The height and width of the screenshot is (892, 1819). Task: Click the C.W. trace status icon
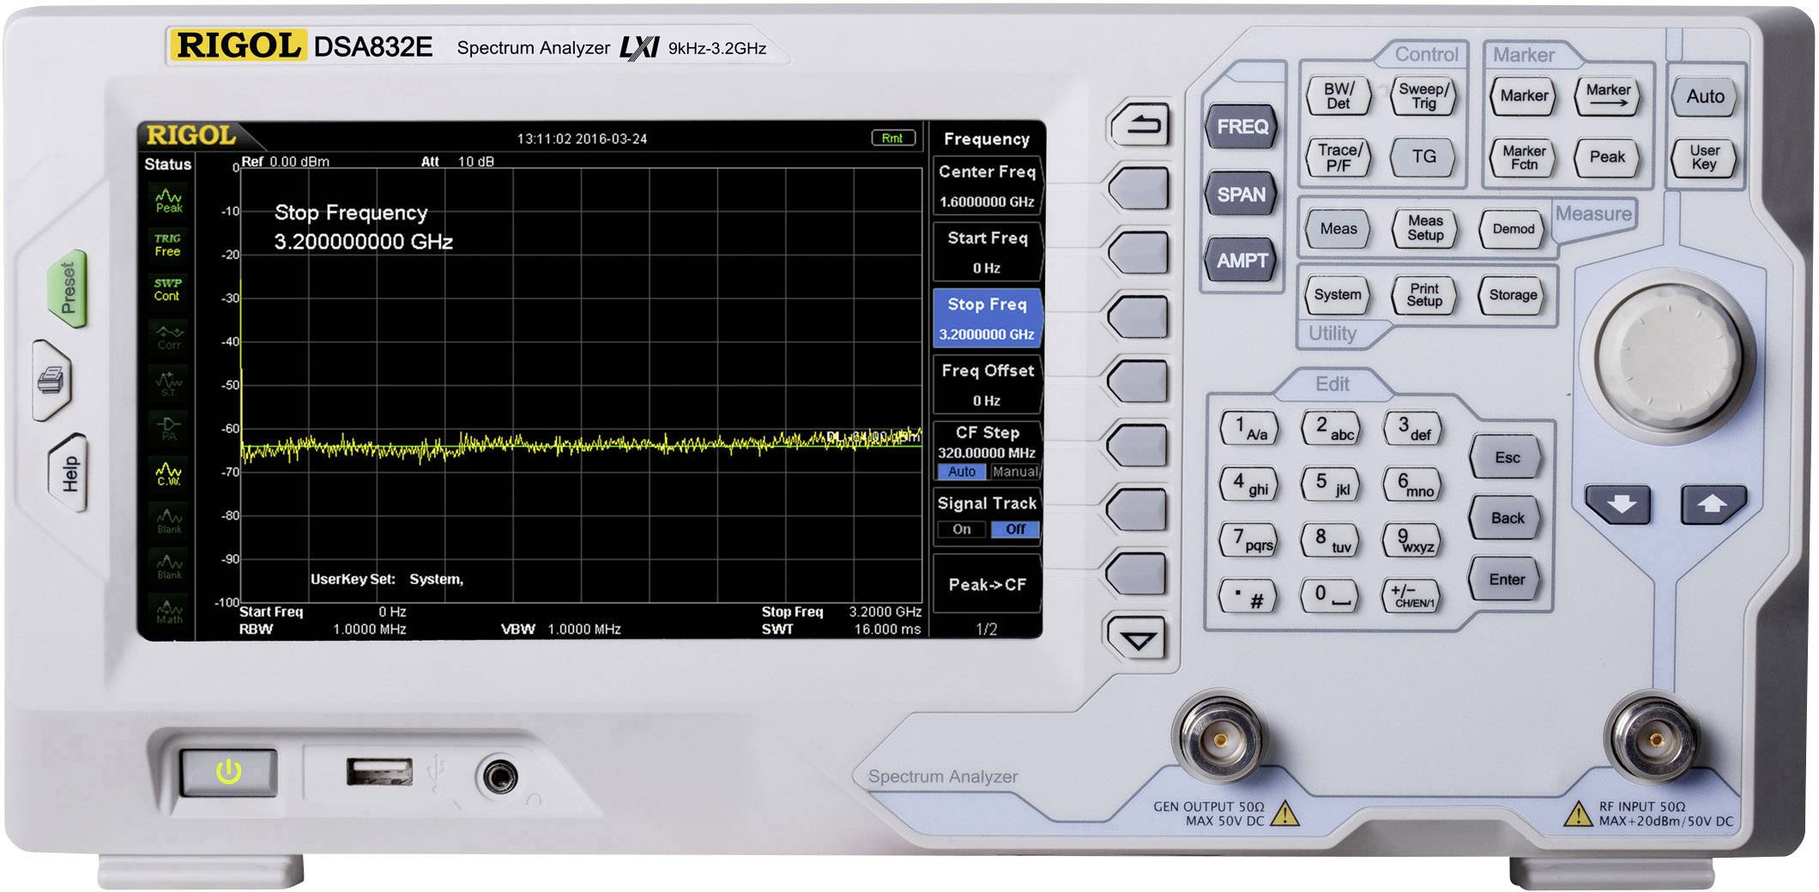[x=168, y=473]
